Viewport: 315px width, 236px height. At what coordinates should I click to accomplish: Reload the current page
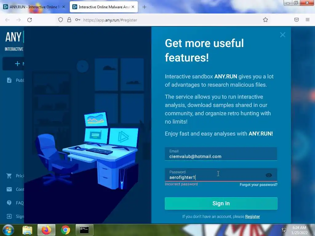click(x=30, y=20)
